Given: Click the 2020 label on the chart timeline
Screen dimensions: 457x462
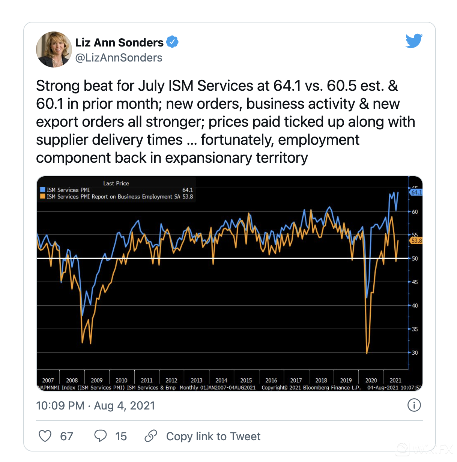Looking at the screenshot, I should point(371,380).
